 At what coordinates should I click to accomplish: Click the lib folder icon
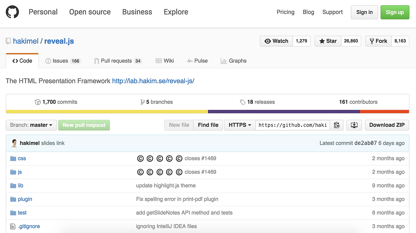pos(13,186)
